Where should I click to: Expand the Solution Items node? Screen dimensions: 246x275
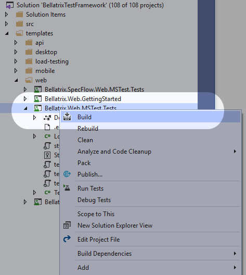point(6,15)
